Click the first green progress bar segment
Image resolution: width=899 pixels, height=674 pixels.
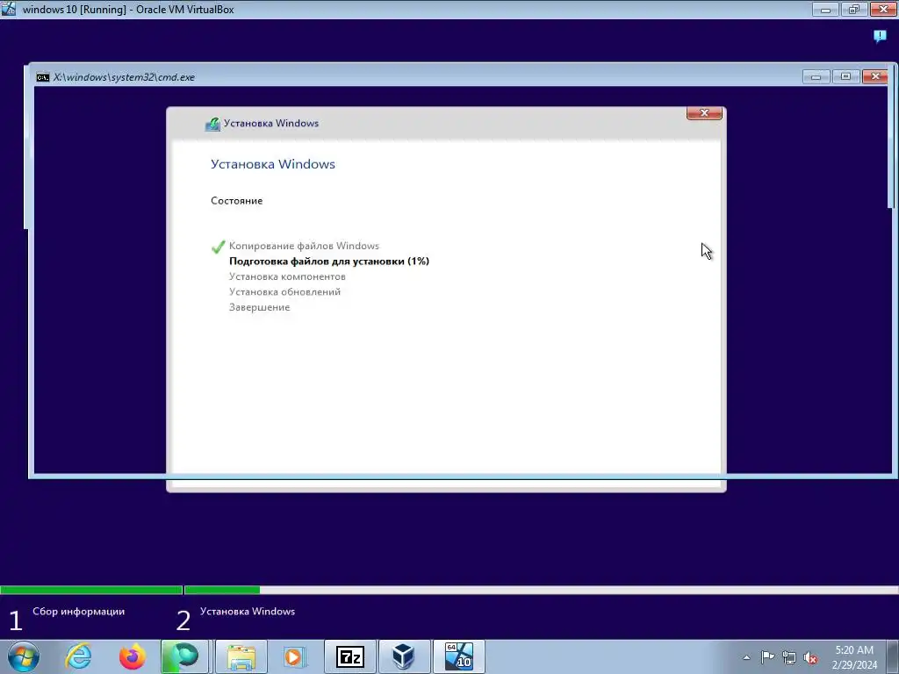[91, 590]
